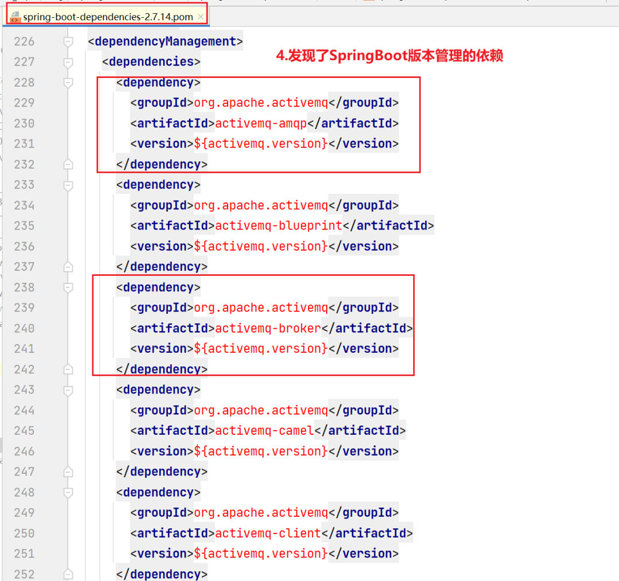Click org.apache.activemq groupId on line 229
This screenshot has width=619, height=581.
[x=261, y=103]
